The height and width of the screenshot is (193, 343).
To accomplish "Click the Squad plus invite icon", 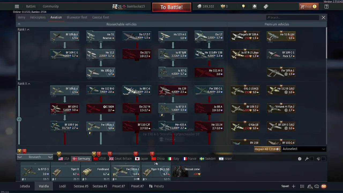I will tap(293, 186).
